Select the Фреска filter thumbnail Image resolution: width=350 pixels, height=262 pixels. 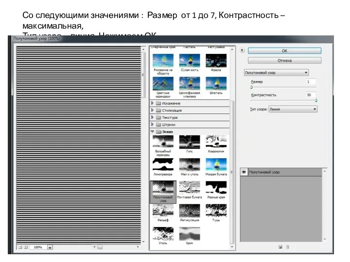(216, 60)
